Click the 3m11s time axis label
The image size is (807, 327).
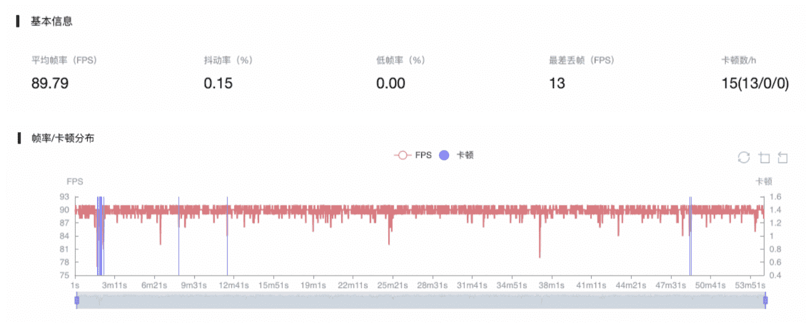(x=115, y=285)
